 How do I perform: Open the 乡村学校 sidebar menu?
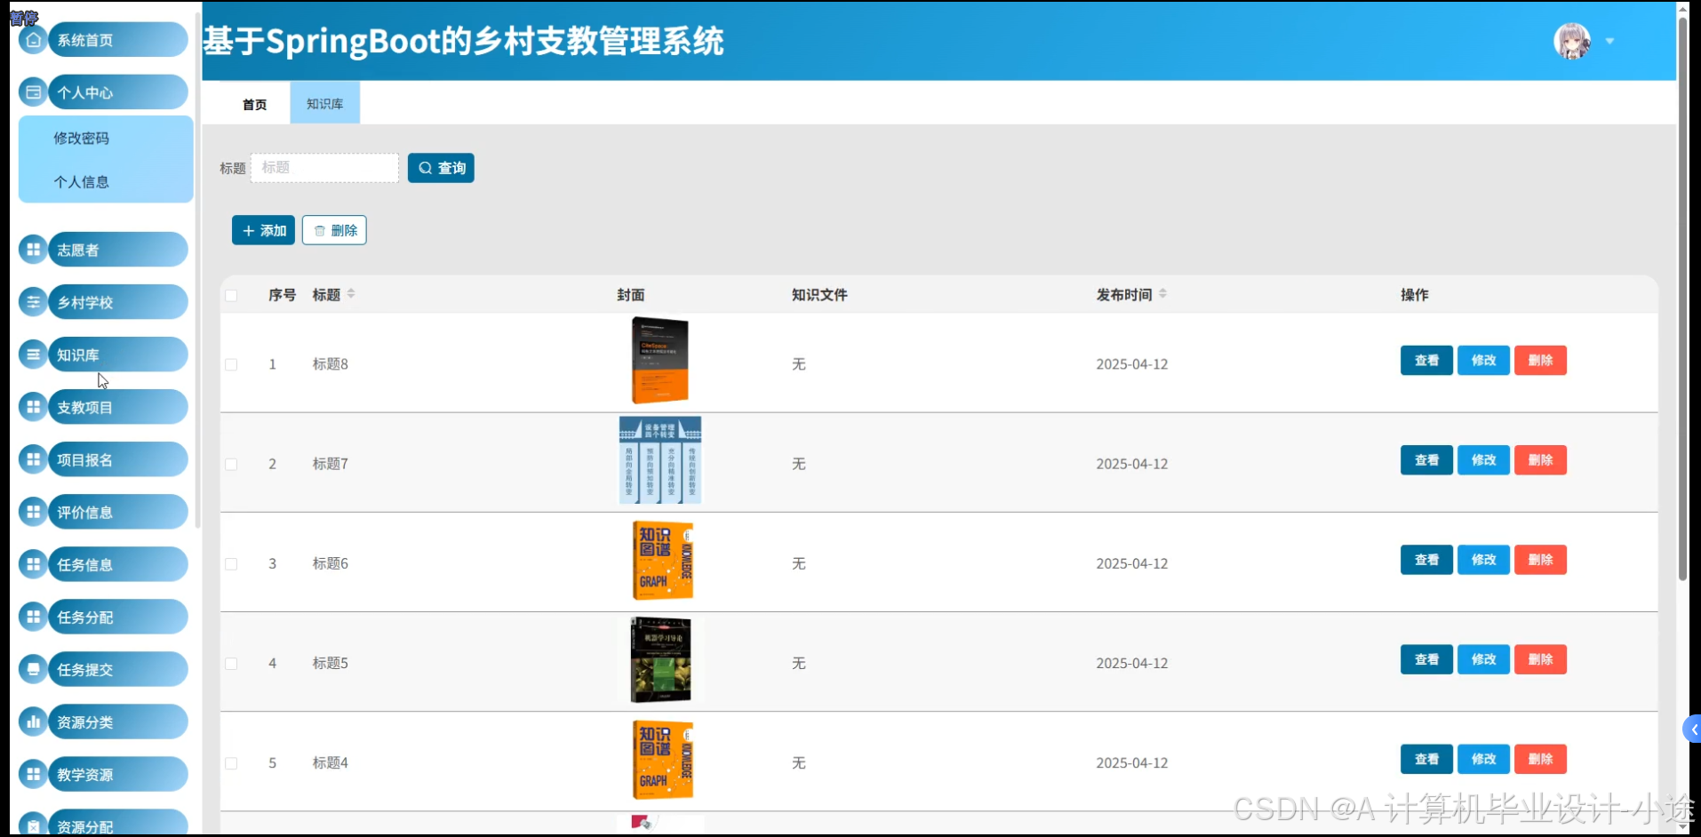117,302
